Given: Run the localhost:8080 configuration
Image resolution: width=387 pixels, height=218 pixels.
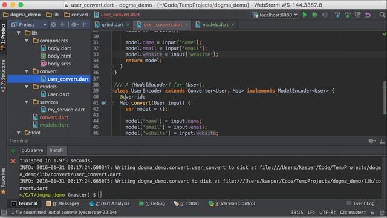Looking at the screenshot, I should tap(305, 15).
